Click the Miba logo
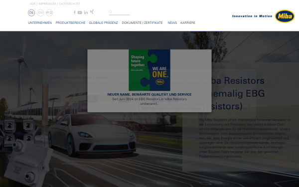 coord(285,16)
